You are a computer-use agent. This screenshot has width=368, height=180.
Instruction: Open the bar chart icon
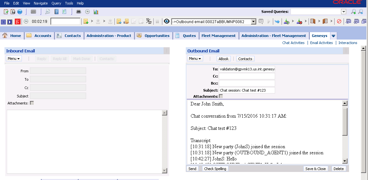[x=96, y=12]
